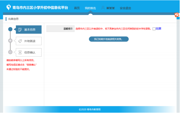Go to the 外地就读 step label
The height and width of the screenshot is (114, 181).
coord(30,41)
